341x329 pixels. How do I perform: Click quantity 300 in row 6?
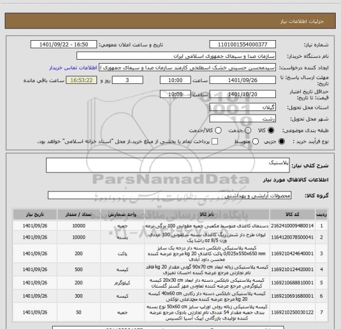coord(79,296)
